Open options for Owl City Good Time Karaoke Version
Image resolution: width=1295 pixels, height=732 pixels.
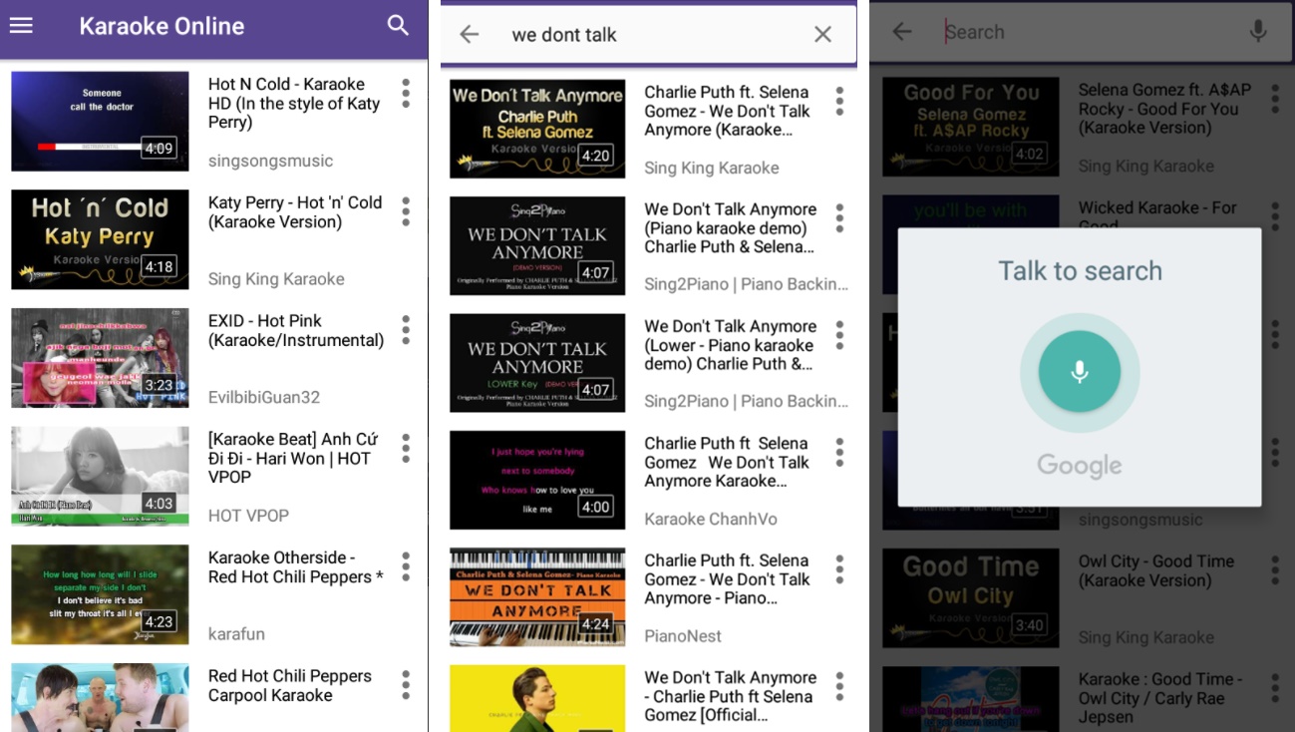tap(1275, 570)
